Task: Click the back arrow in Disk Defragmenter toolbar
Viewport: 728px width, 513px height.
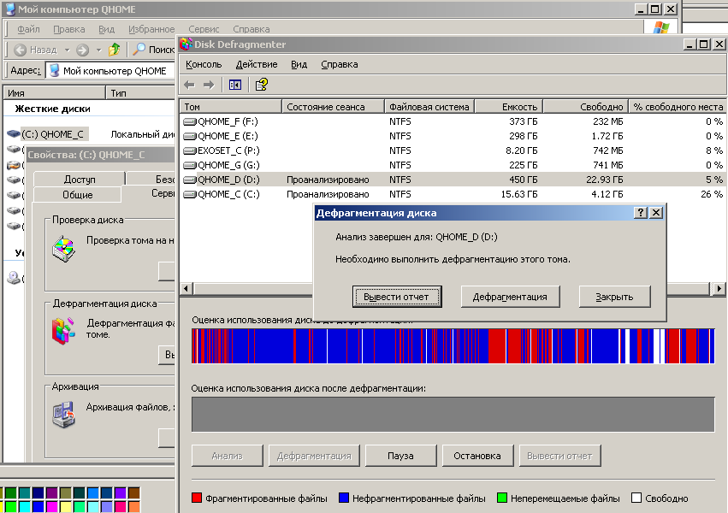Action: tap(189, 85)
